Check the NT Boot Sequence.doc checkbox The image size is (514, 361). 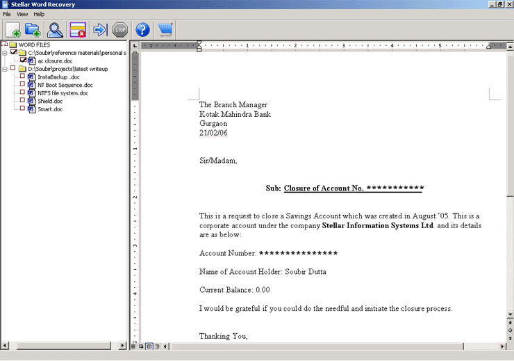coord(22,84)
